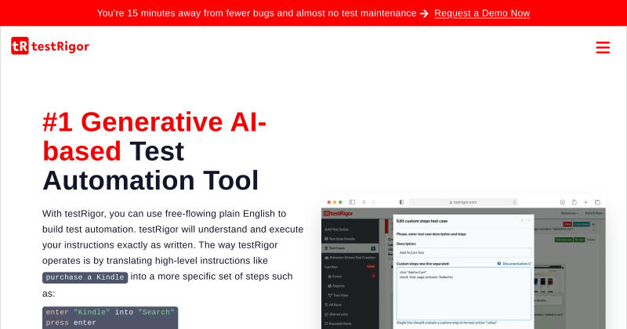Click the arrow icon in the red banner

pyautogui.click(x=424, y=13)
